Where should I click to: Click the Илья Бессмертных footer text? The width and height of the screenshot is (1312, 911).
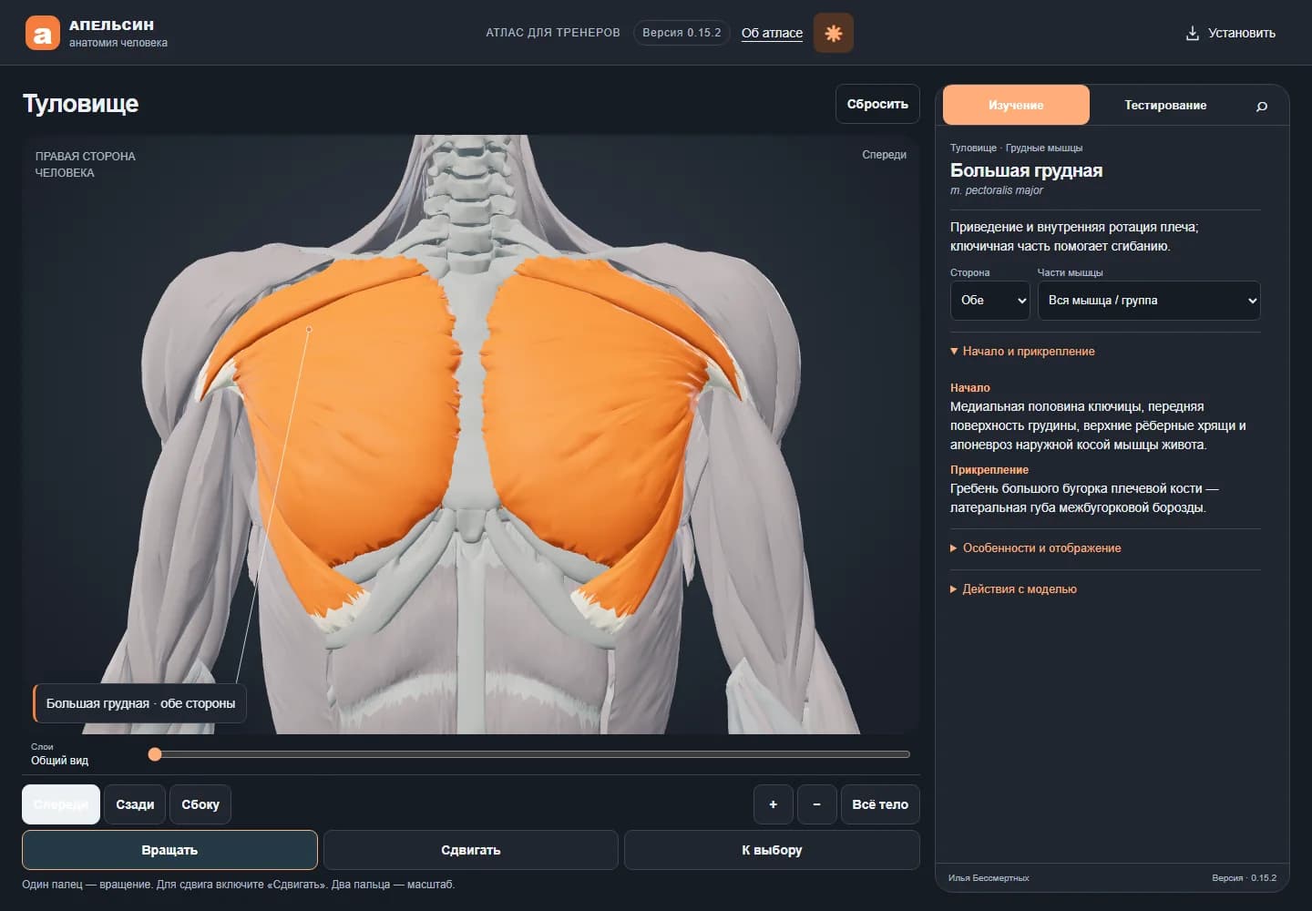click(989, 878)
